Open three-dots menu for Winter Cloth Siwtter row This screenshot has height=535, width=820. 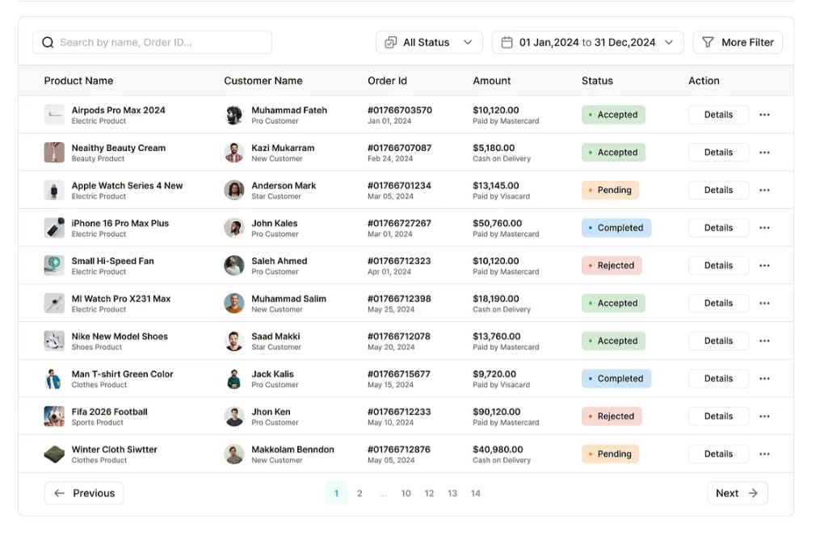[x=764, y=454]
